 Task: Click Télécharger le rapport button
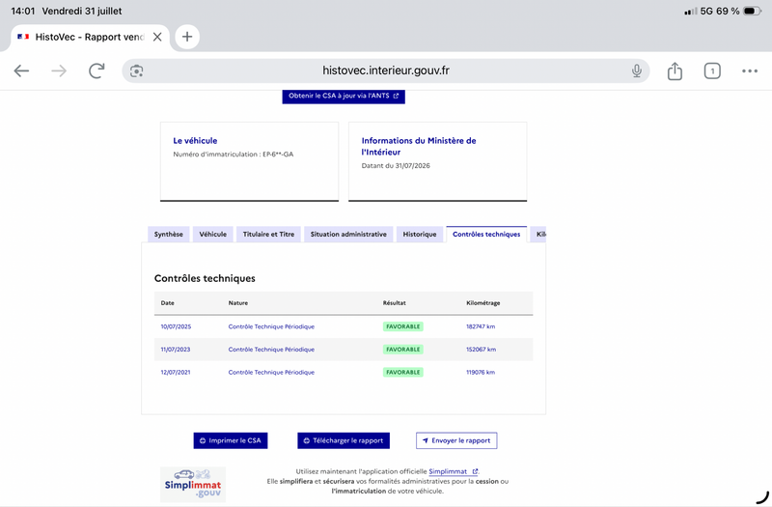(344, 440)
